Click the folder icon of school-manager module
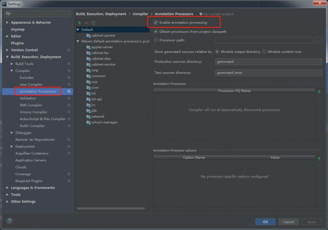The image size is (328, 230). click(89, 122)
